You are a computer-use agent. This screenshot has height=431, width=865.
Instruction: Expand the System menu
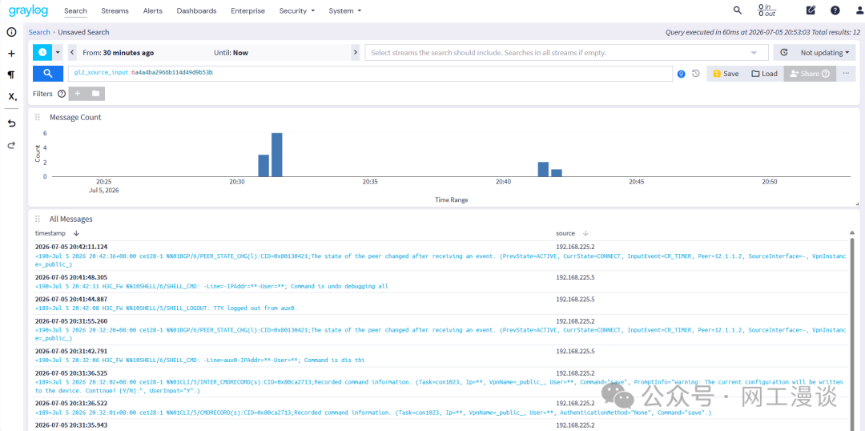[344, 10]
